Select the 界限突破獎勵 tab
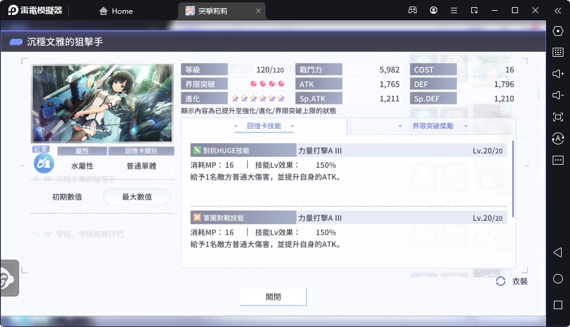The width and height of the screenshot is (570, 327). click(x=432, y=126)
